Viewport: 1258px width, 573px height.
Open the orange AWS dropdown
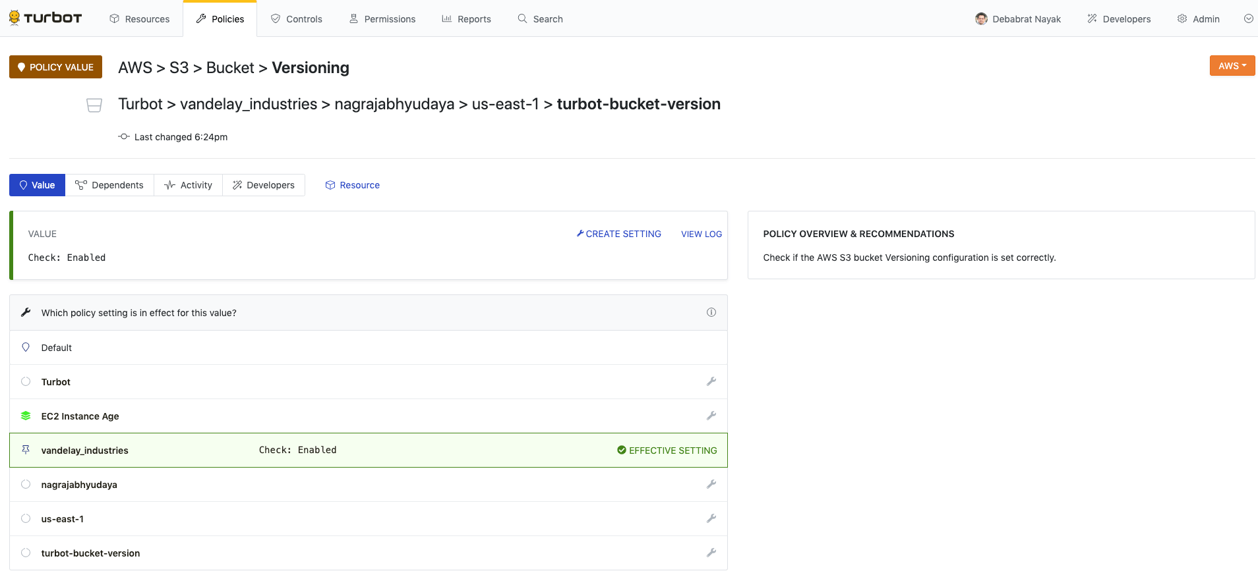pos(1232,66)
